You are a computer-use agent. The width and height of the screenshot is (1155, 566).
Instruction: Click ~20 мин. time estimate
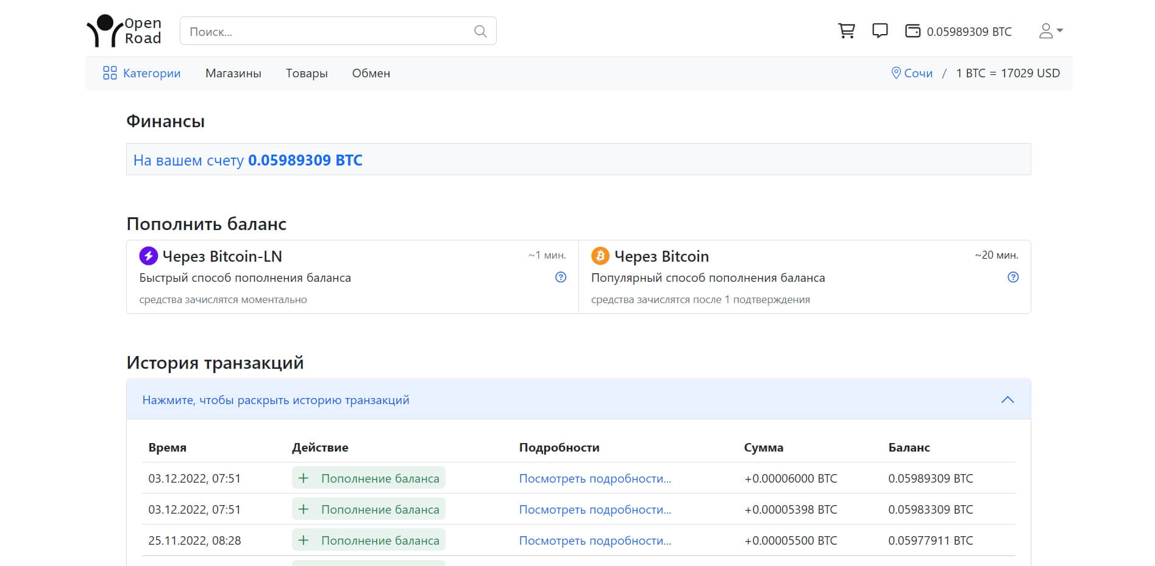997,256
